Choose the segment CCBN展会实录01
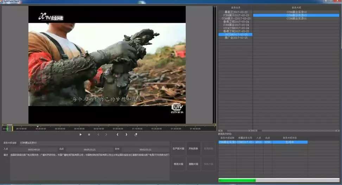This screenshot has width=342, height=185. pos(297,18)
